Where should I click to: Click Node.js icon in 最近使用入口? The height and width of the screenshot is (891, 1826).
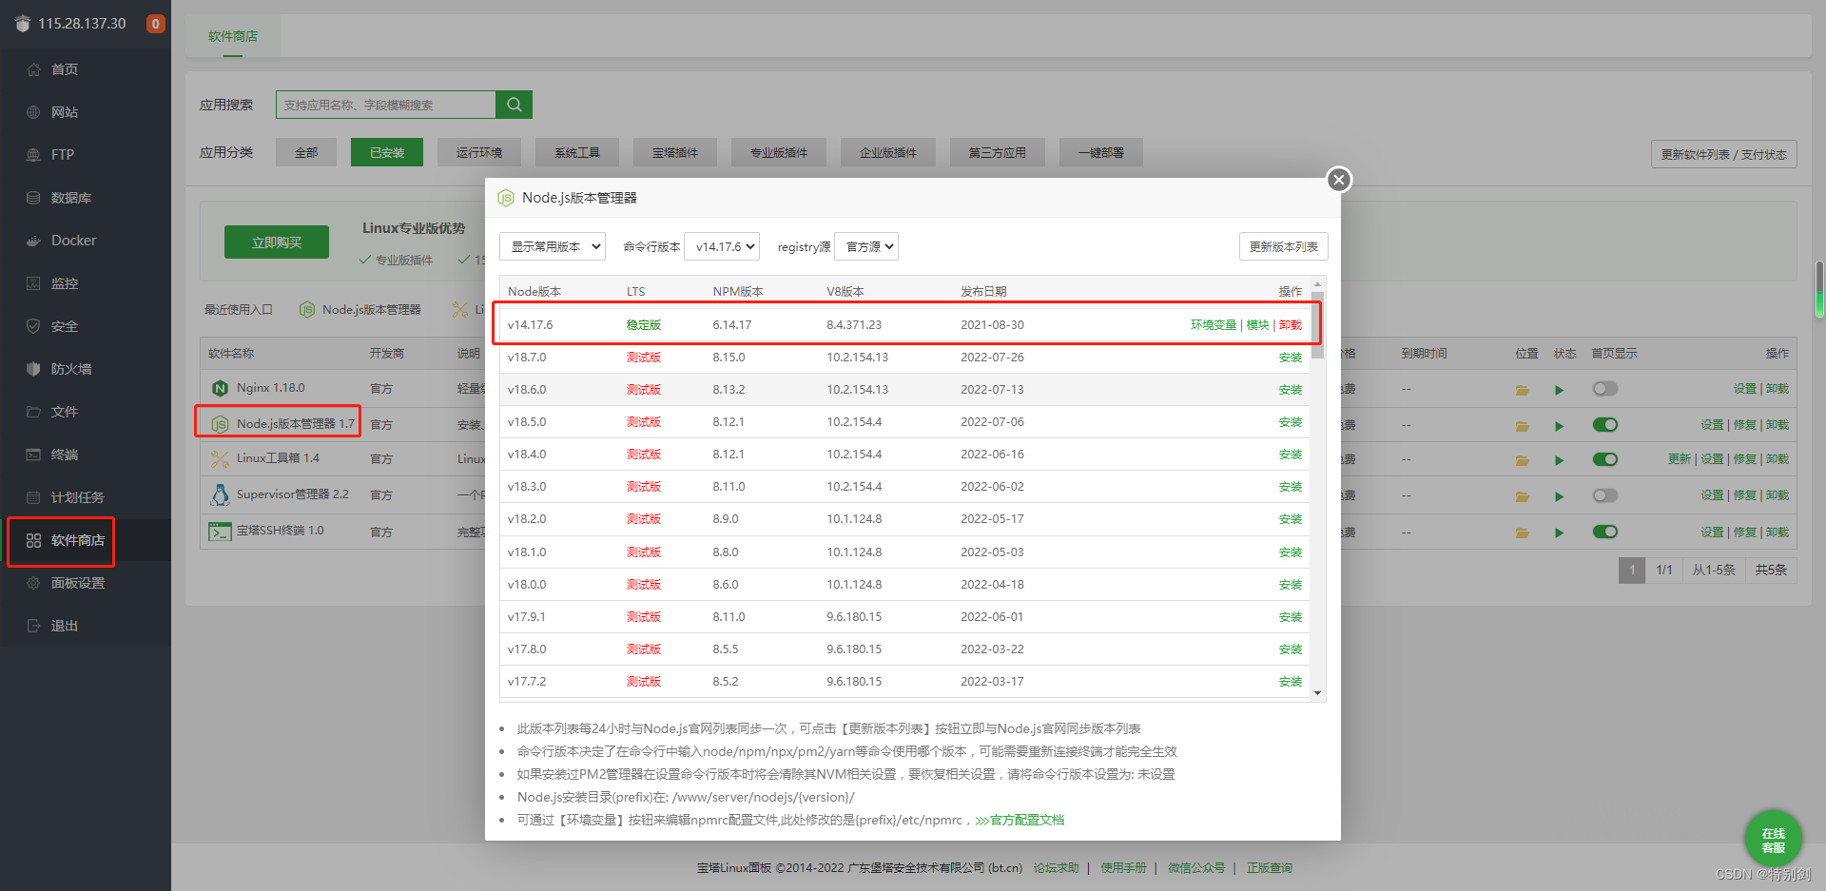307,310
